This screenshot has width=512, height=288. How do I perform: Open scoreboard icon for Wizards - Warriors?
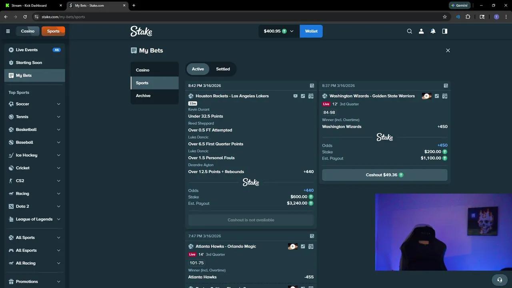[x=445, y=96]
